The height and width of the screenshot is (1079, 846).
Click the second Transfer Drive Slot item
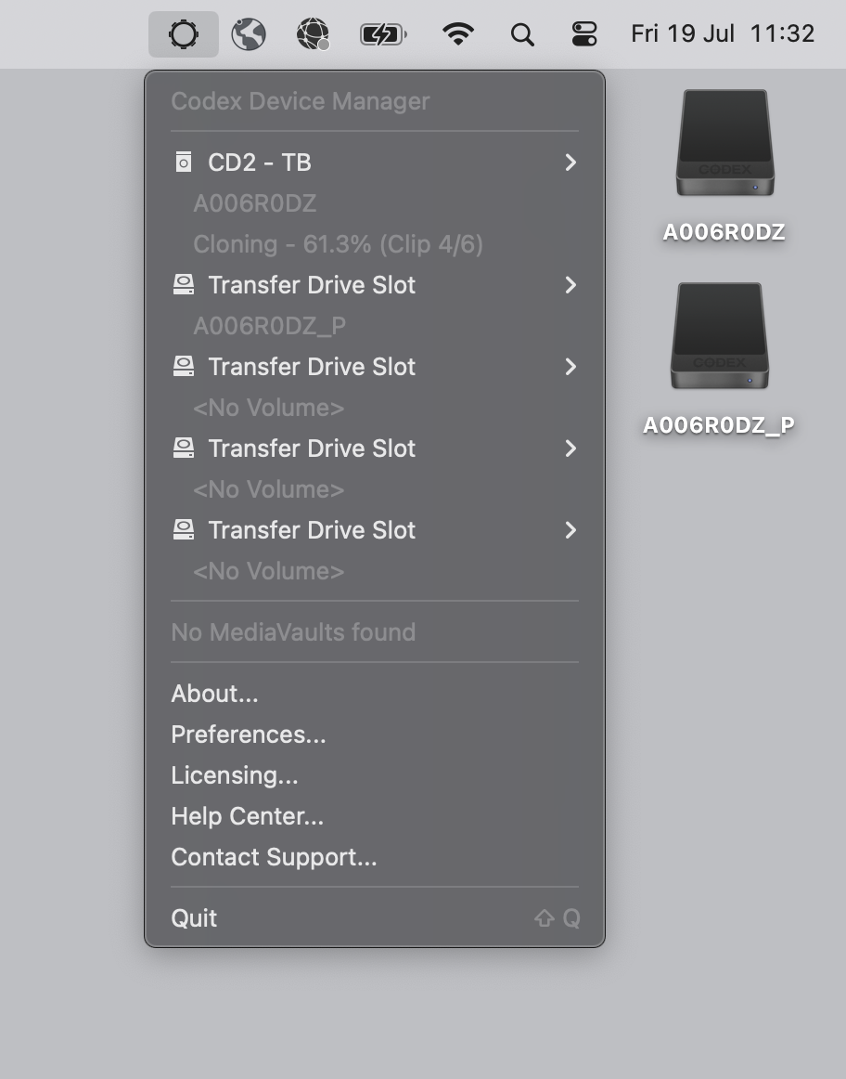(x=375, y=367)
